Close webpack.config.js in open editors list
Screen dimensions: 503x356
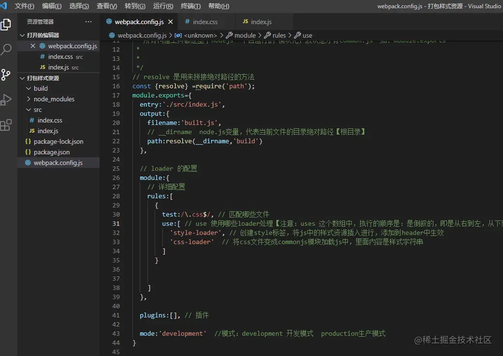click(x=33, y=46)
